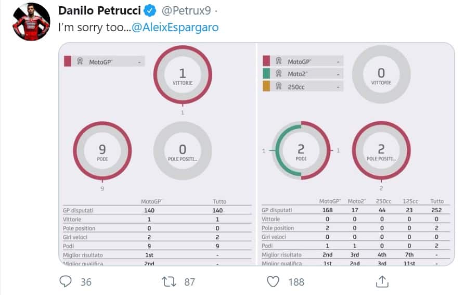This screenshot has height=295, width=465.
Task: Open Danilo Petrucci's profile avatar
Action: click(31, 22)
